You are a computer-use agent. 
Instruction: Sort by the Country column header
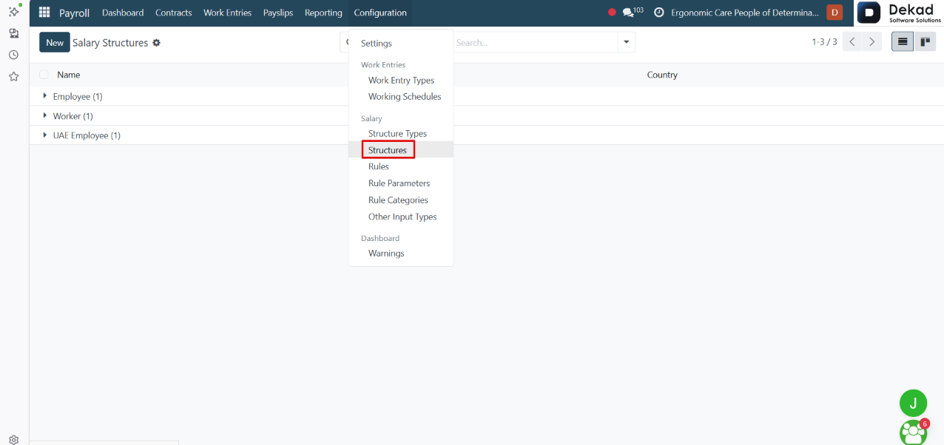click(662, 75)
